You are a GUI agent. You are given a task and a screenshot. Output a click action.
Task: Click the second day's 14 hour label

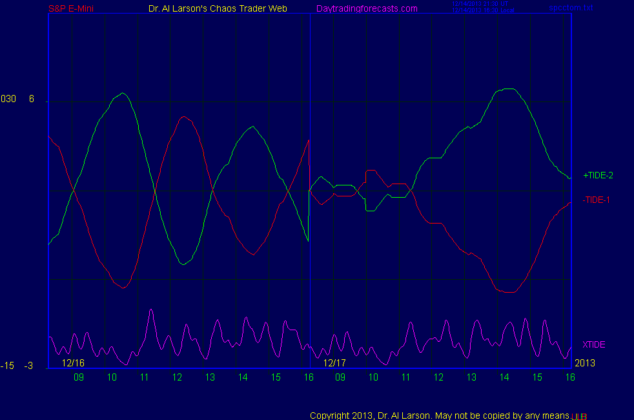pyautogui.click(x=504, y=377)
